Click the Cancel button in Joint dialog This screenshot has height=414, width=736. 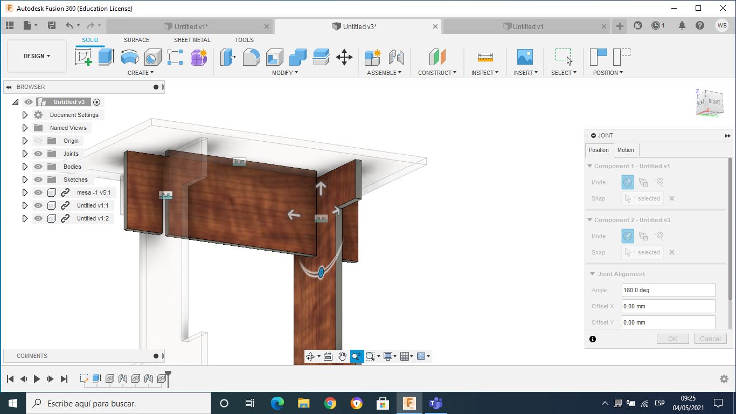(x=710, y=339)
